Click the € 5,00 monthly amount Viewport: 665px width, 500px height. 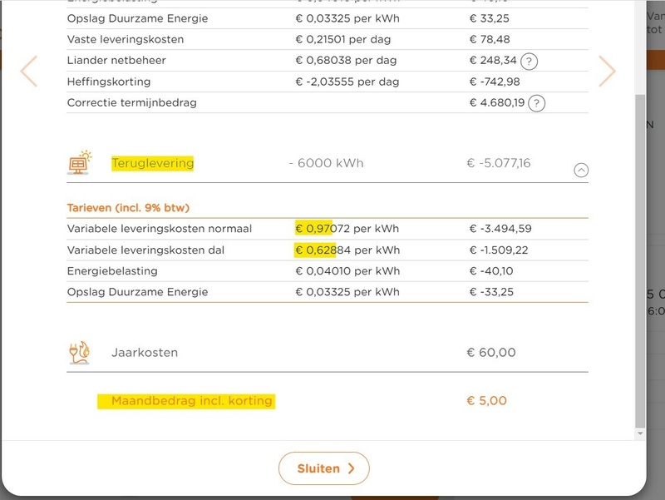tap(486, 401)
